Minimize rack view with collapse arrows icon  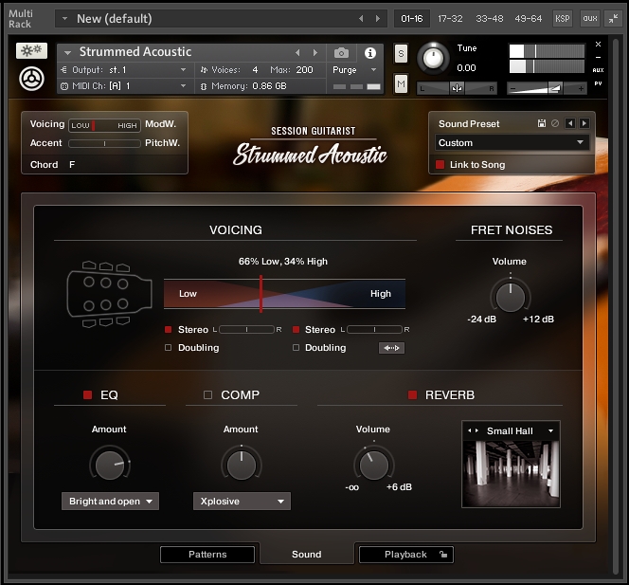point(613,18)
